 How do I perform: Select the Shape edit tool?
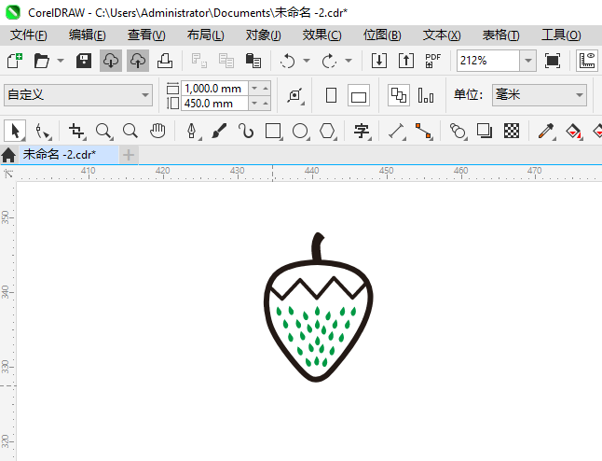pos(42,131)
